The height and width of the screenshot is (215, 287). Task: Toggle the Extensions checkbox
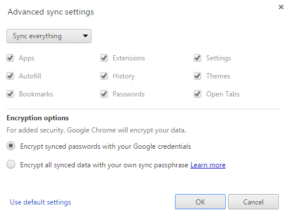[104, 58]
